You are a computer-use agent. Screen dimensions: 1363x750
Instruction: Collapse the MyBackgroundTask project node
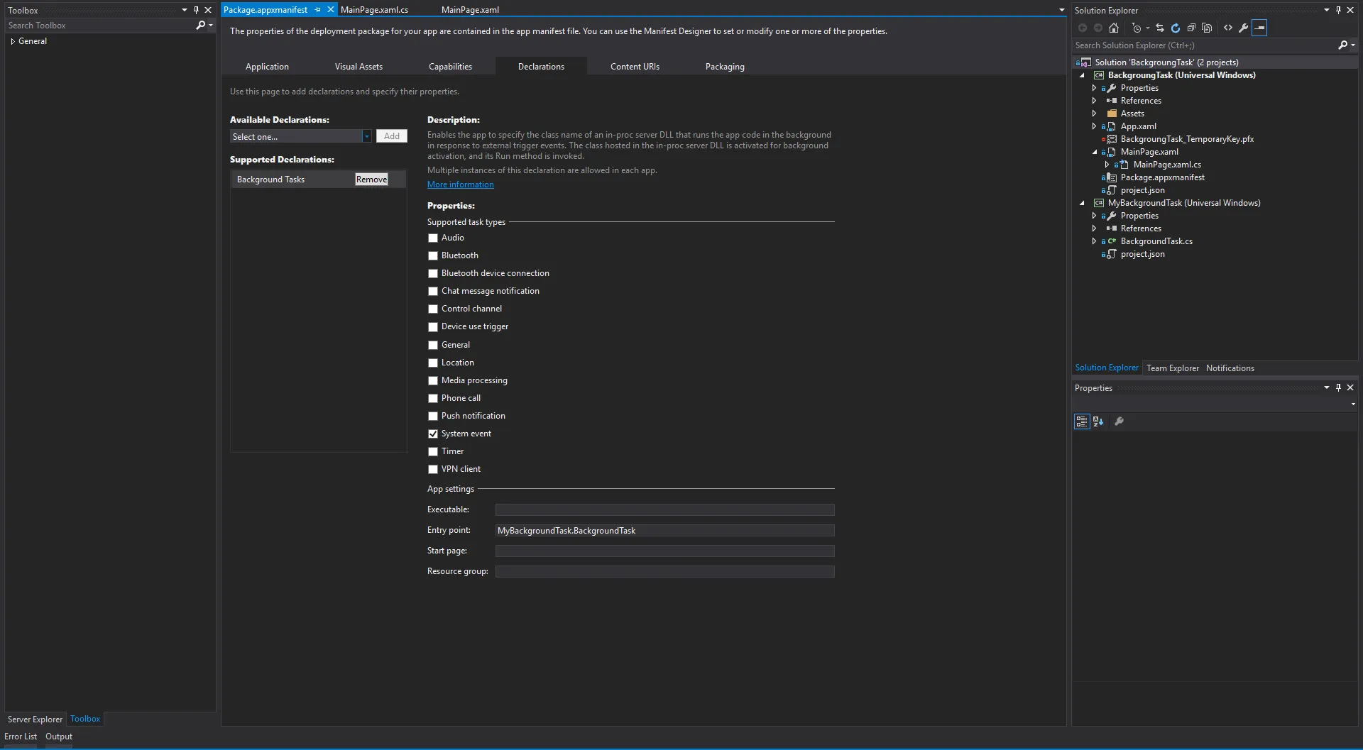point(1082,203)
